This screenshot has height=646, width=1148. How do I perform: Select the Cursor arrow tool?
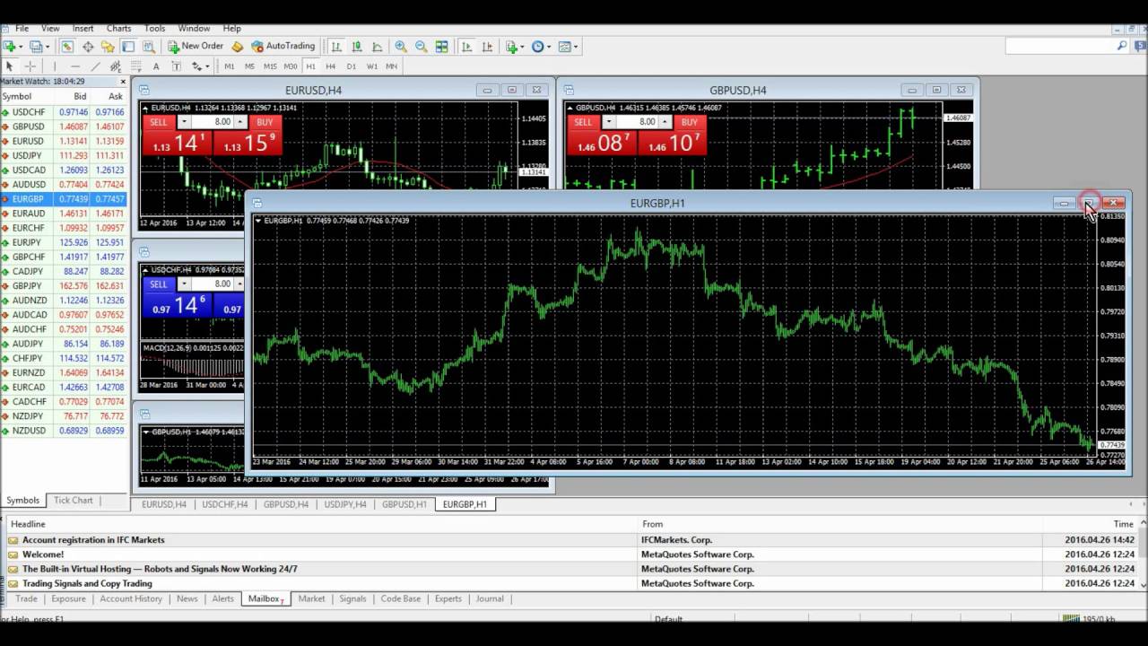tap(10, 66)
